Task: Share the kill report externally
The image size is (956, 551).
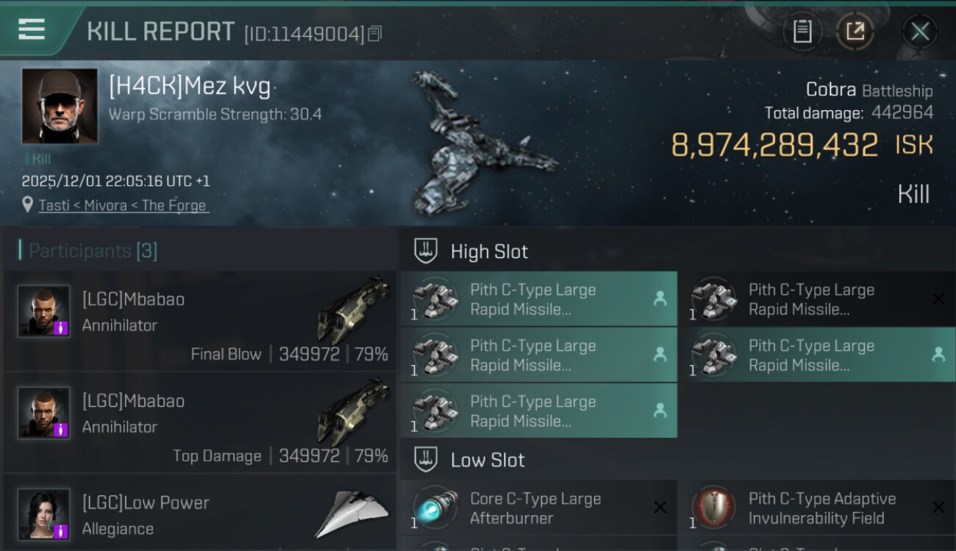Action: click(855, 31)
